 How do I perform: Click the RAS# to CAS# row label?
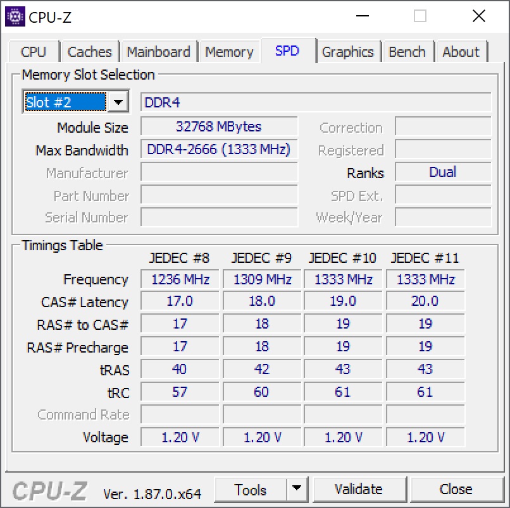[83, 325]
